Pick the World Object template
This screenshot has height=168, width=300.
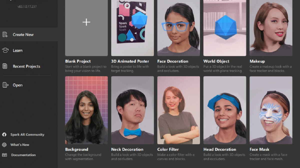(x=225, y=28)
